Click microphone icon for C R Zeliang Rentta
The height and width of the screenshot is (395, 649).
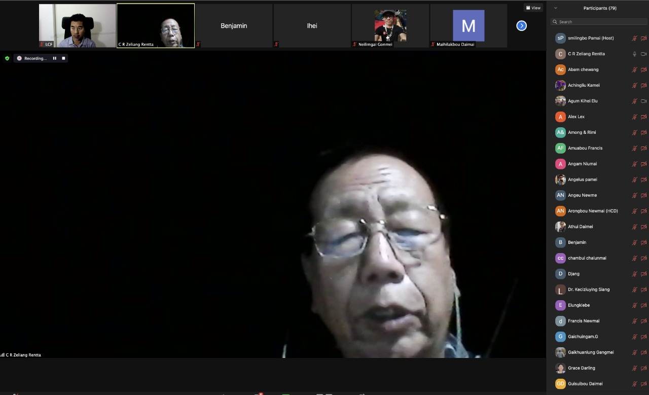point(634,54)
